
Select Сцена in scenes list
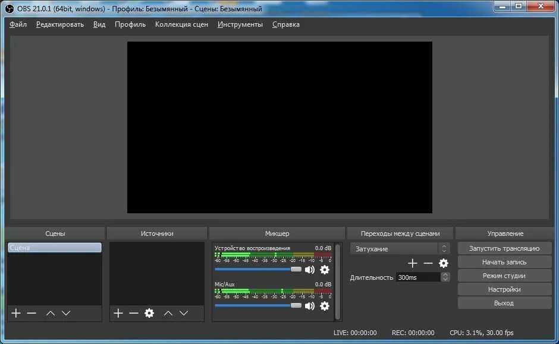(x=55, y=248)
